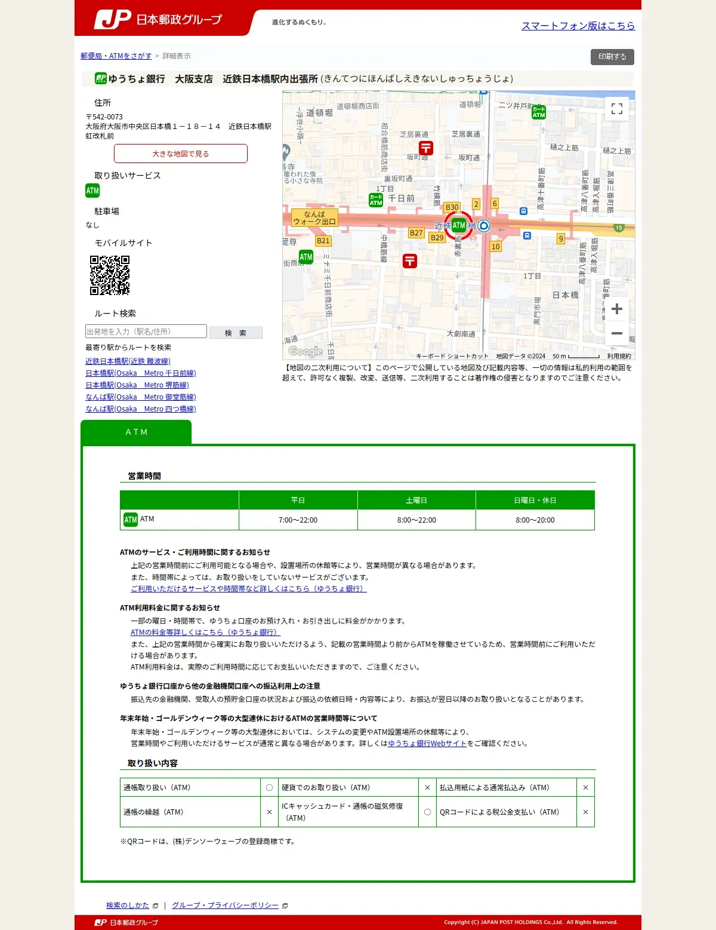Click the 通帳の繰越（ATM） cell
The height and width of the screenshot is (930, 716).
190,812
